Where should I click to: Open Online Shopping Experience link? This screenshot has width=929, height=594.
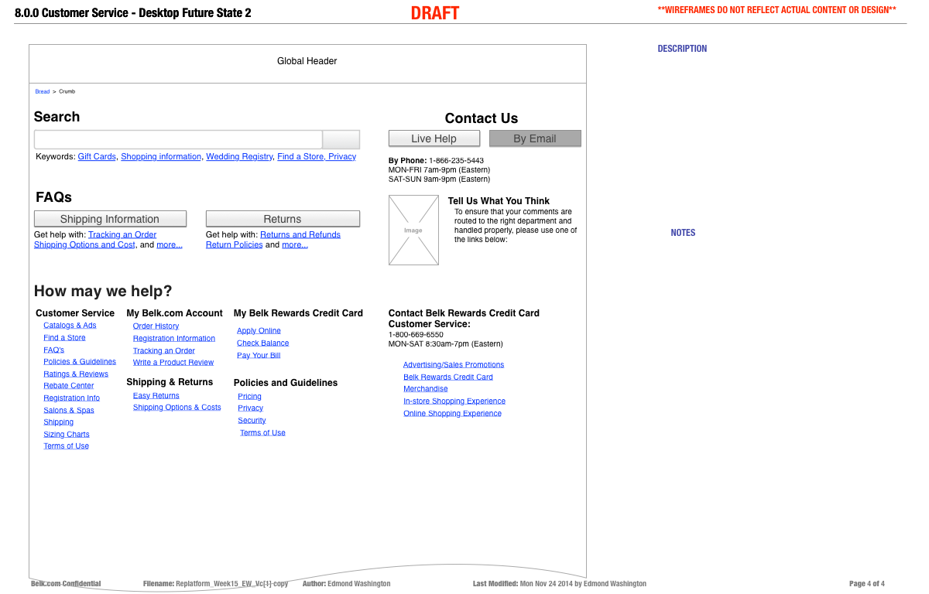click(452, 413)
